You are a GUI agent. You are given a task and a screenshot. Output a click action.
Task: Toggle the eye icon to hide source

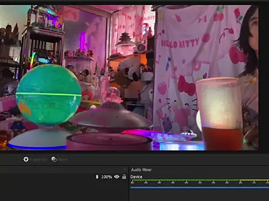tap(117, 176)
